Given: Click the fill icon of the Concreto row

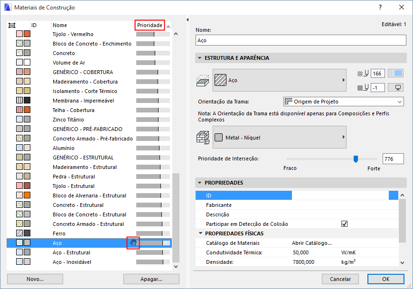Looking at the screenshot, I should [x=19, y=53].
